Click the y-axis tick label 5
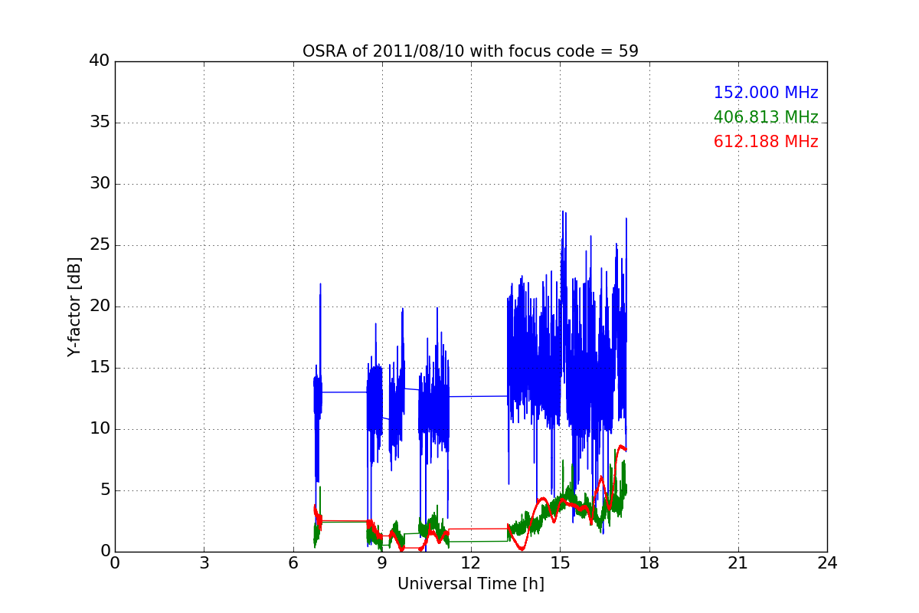This screenshot has width=919, height=613. 105,490
